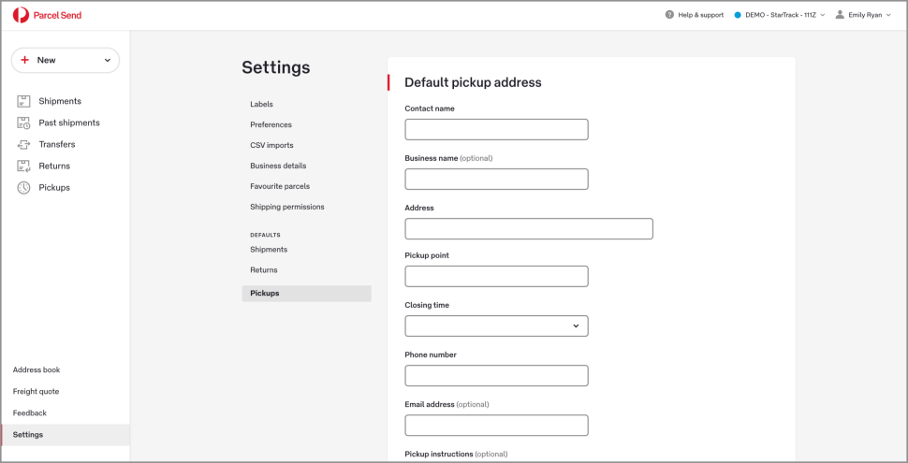The image size is (908, 463).
Task: Click the Help & support question icon
Action: pos(669,15)
